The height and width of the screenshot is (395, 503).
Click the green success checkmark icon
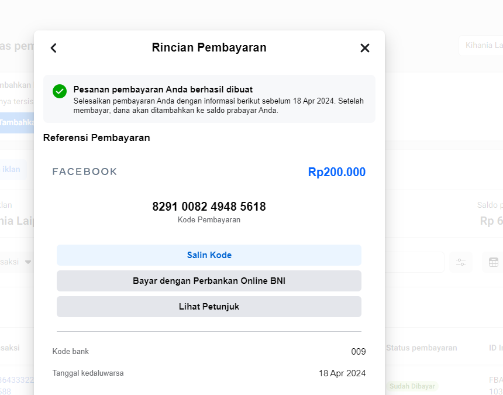(60, 91)
